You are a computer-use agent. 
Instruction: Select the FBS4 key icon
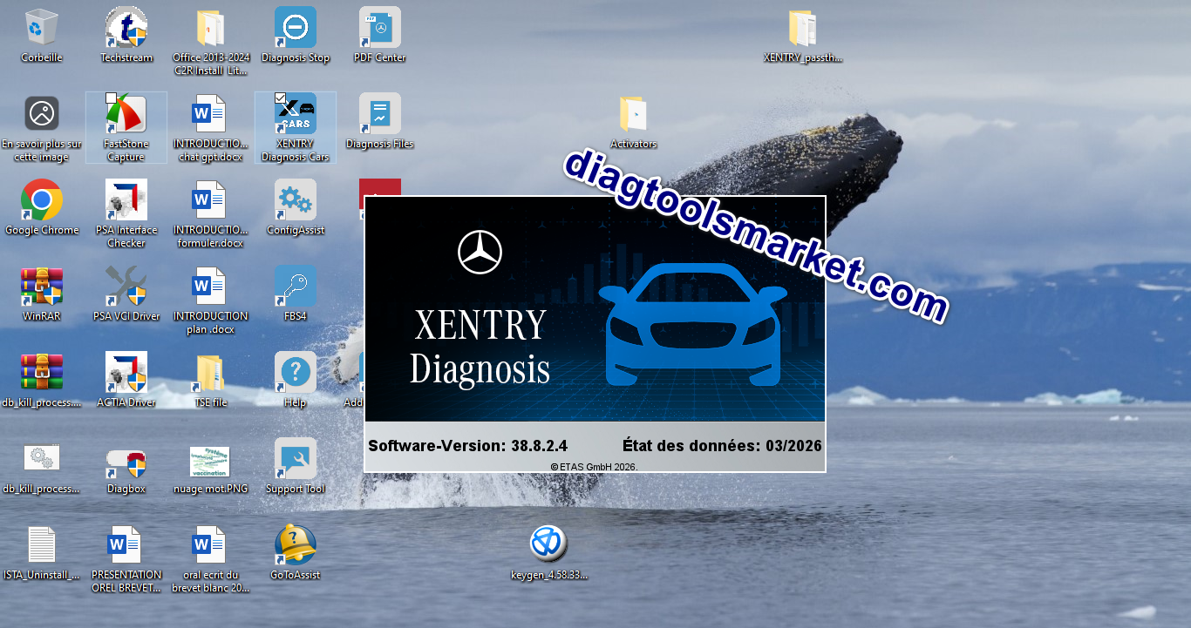[296, 287]
